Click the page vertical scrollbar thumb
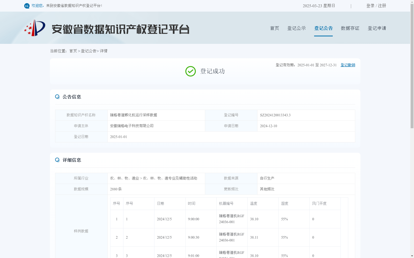414x258 pixels. coord(412,66)
